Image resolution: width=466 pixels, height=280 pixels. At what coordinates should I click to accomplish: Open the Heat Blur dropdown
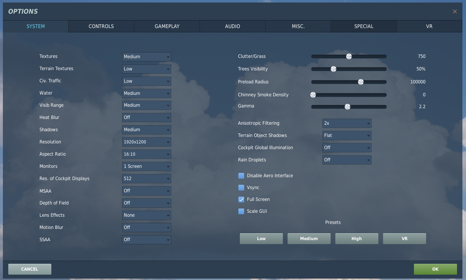coord(146,118)
